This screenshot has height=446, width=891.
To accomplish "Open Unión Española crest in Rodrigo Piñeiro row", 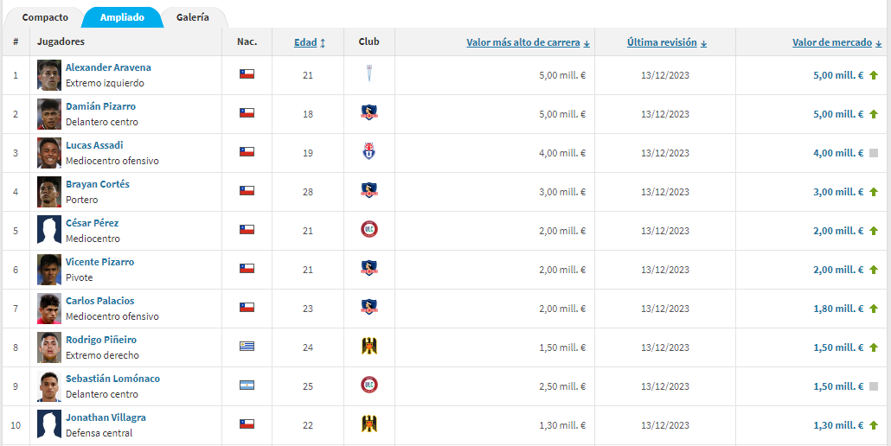I will tap(369, 346).
